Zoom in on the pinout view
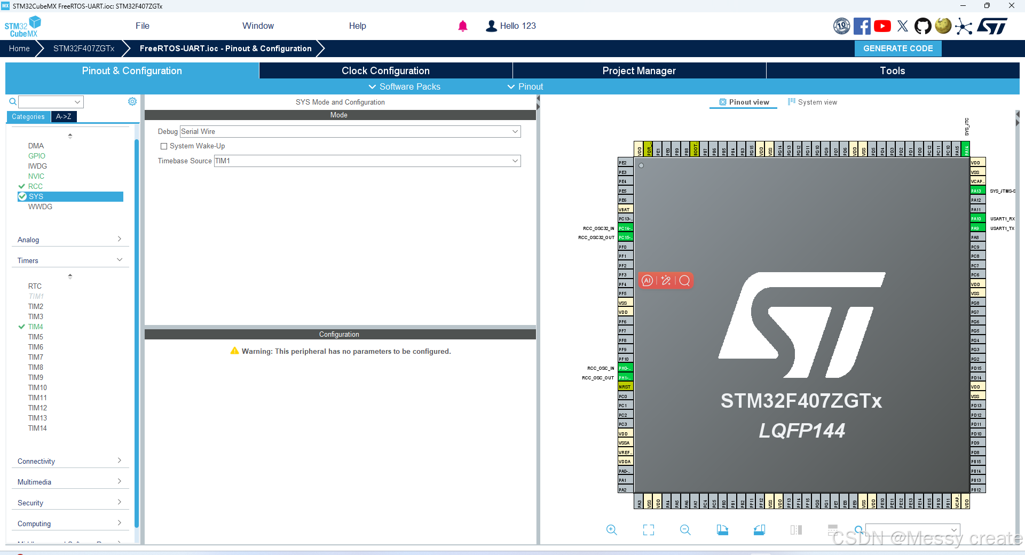This screenshot has height=555, width=1025. click(x=612, y=530)
